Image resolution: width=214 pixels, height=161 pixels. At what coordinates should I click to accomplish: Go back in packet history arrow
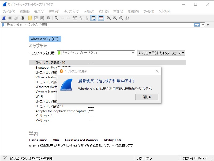click(x=62, y=18)
